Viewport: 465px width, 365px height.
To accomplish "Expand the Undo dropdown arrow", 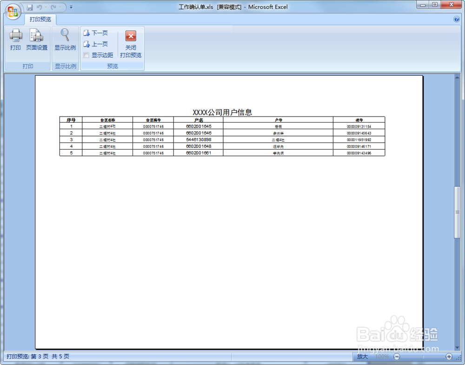I will [x=46, y=7].
